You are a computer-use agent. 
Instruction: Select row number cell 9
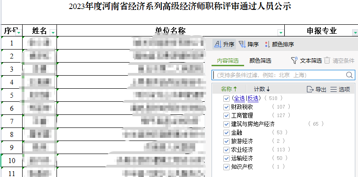[x=12, y=147]
